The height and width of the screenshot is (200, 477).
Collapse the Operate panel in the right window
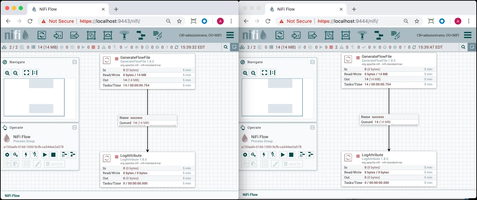312,128
